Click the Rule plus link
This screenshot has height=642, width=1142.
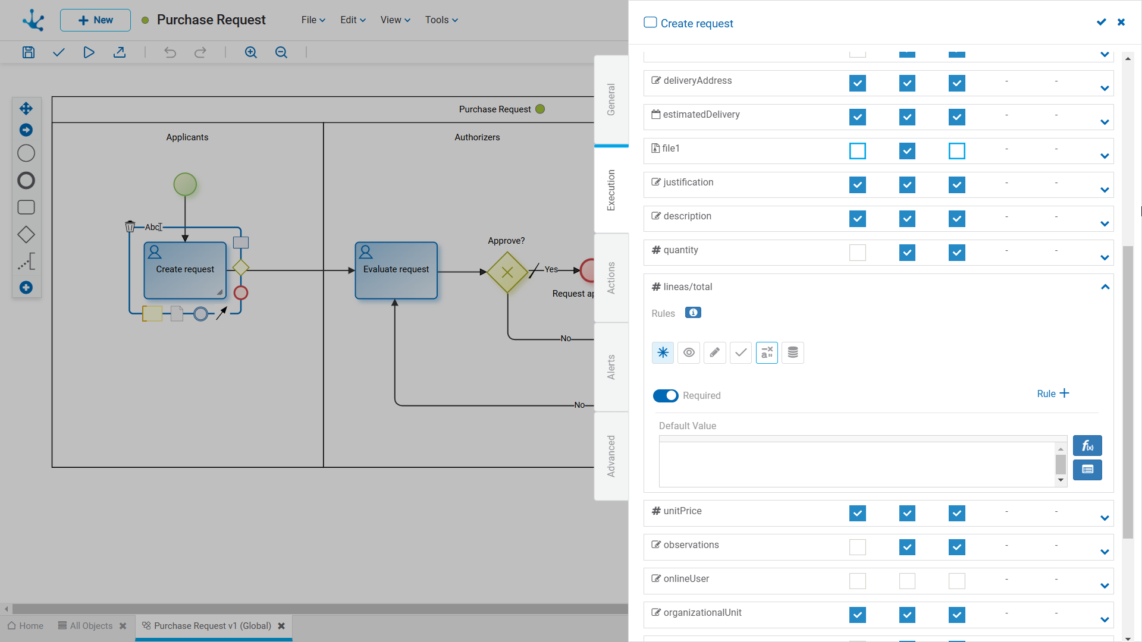(1053, 394)
